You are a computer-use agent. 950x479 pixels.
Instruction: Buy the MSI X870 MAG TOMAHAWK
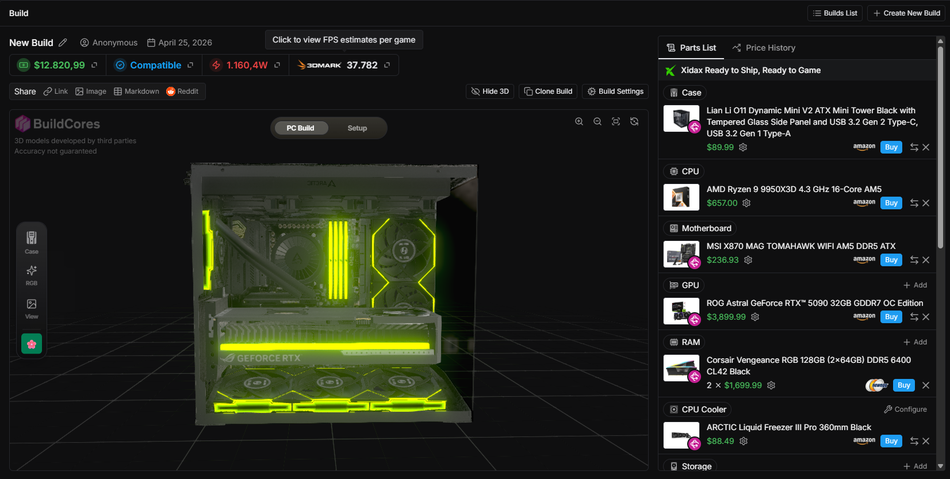(891, 260)
